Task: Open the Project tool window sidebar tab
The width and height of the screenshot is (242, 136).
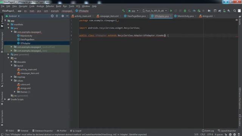Action: tap(2, 21)
